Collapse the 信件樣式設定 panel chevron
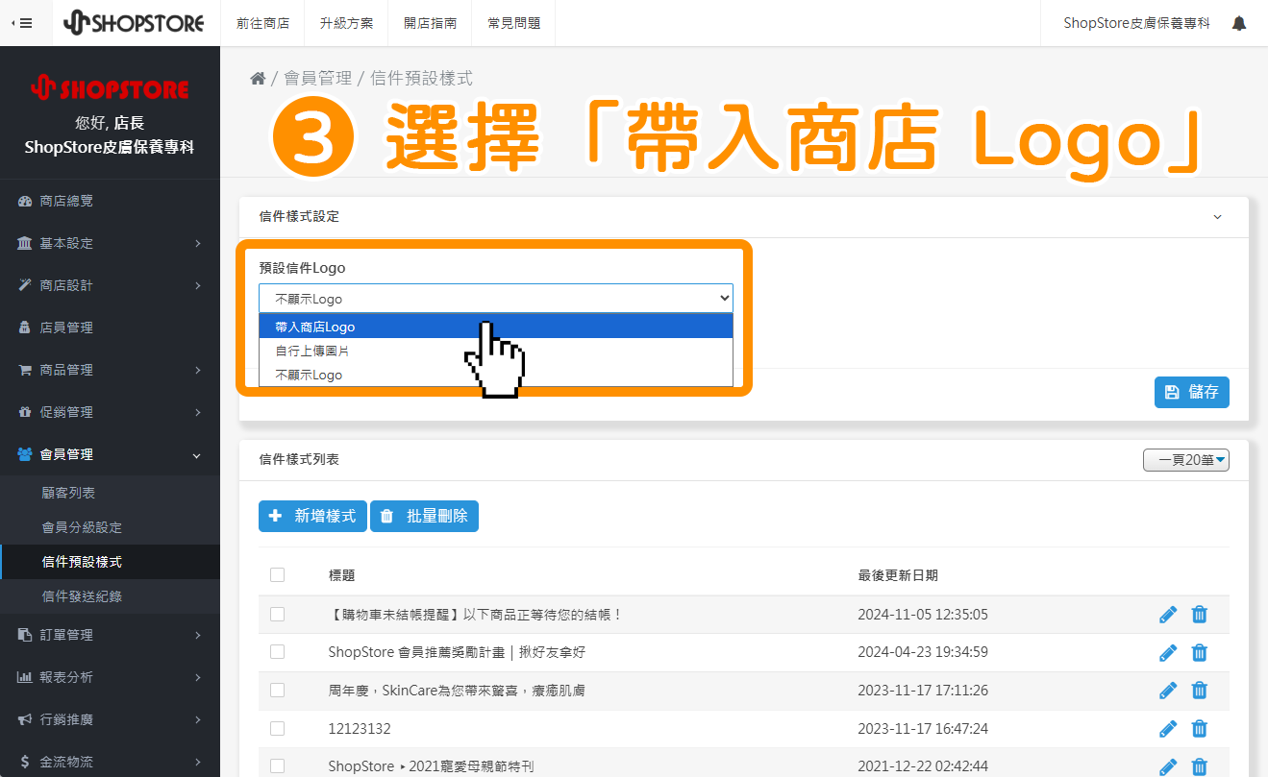 (1217, 217)
